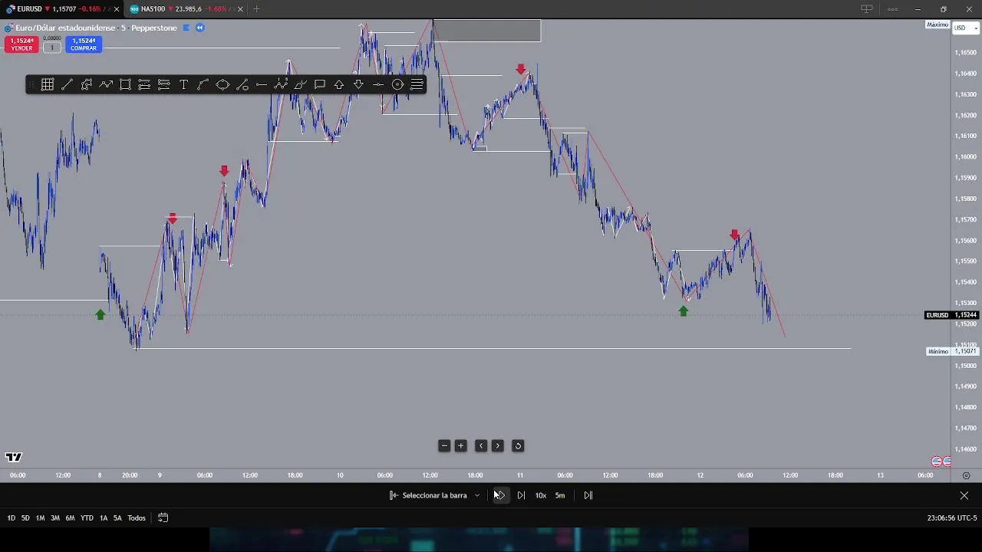Click the bar replay rewind badge
982x552 pixels.
pyautogui.click(x=199, y=28)
